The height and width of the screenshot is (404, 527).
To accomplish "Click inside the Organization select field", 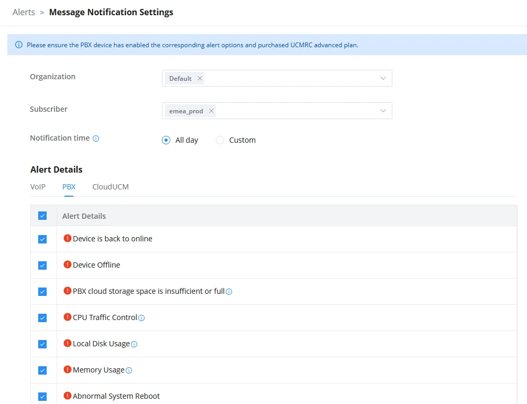I will (x=277, y=78).
